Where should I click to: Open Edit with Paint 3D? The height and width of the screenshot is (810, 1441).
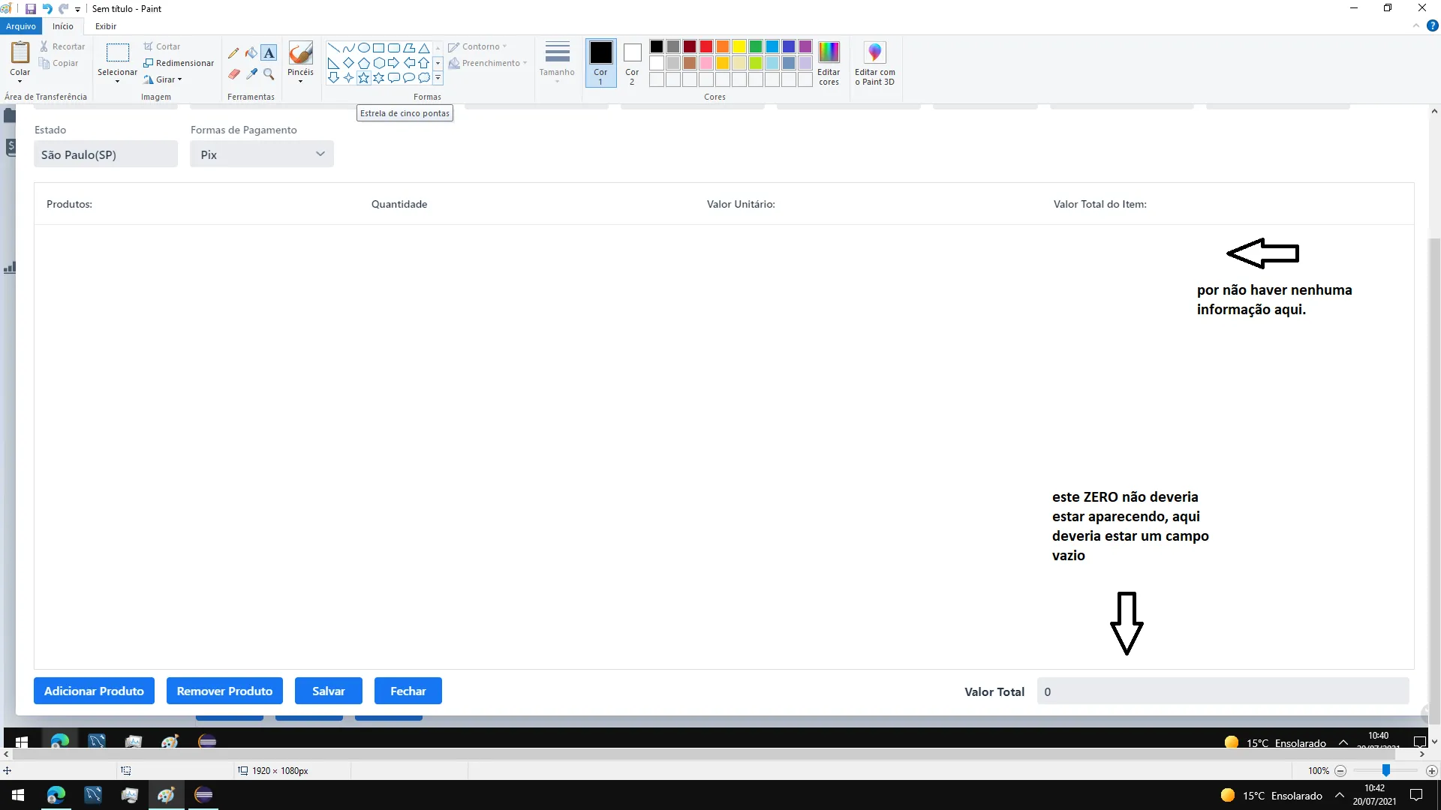click(874, 63)
